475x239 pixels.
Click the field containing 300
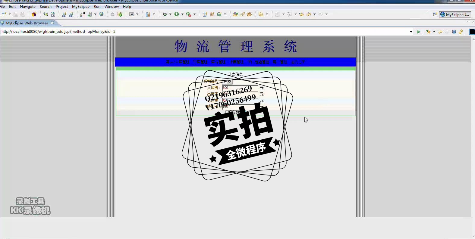point(240,88)
